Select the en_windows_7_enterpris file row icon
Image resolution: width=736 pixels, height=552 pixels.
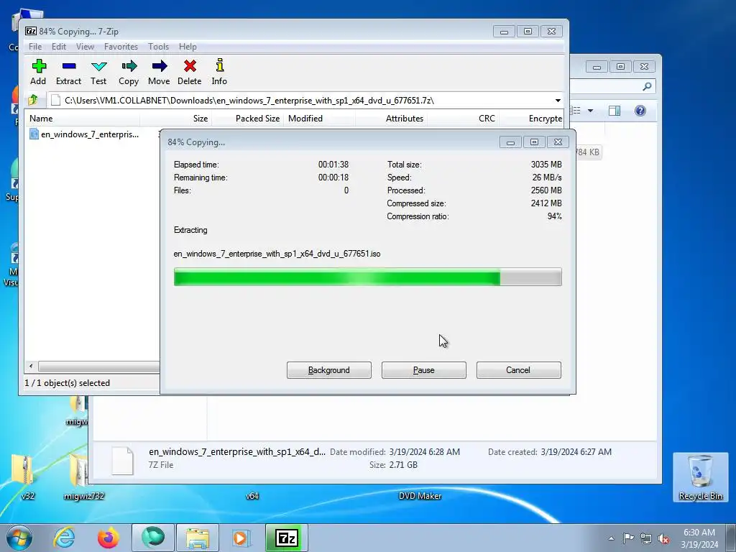pos(34,134)
